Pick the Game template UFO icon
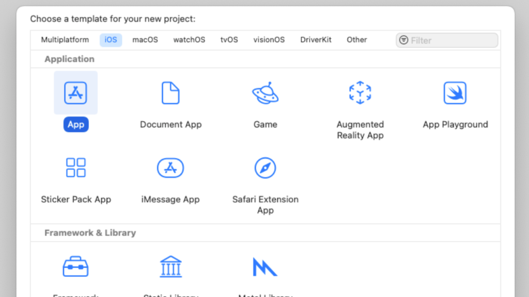 click(265, 93)
